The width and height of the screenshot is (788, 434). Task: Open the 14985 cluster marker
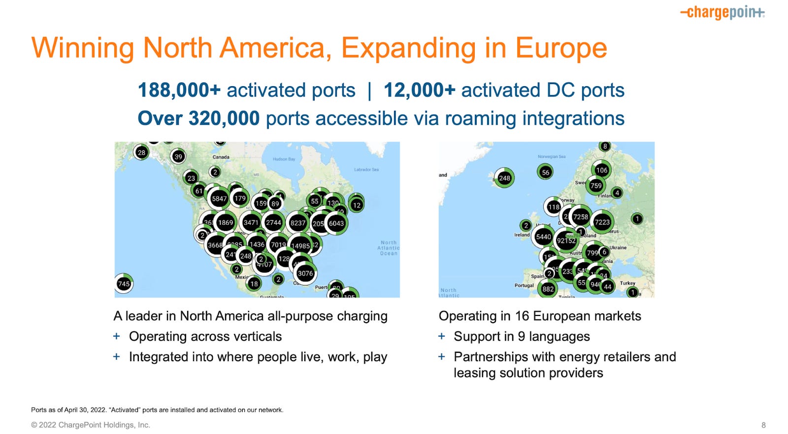click(300, 246)
